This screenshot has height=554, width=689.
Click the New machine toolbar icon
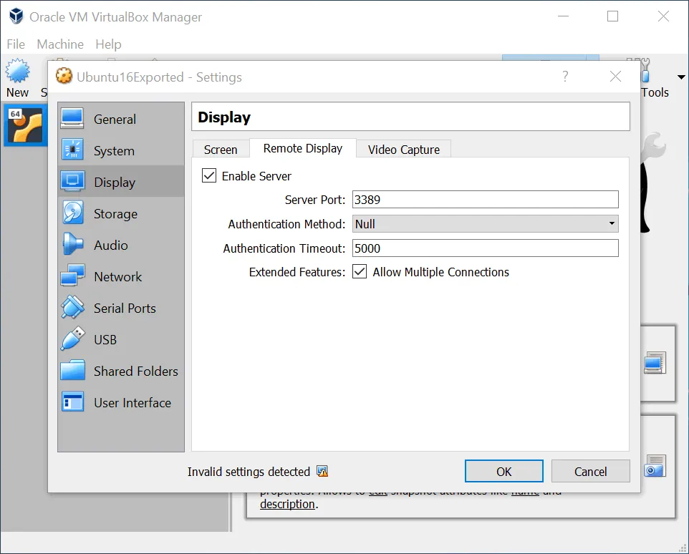pos(18,71)
